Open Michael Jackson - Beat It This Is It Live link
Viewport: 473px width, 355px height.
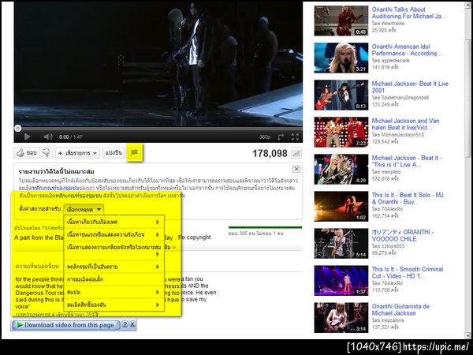(407, 161)
